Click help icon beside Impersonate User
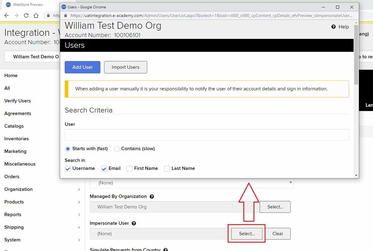Viewport: 373px width, 251px height. tap(134, 223)
